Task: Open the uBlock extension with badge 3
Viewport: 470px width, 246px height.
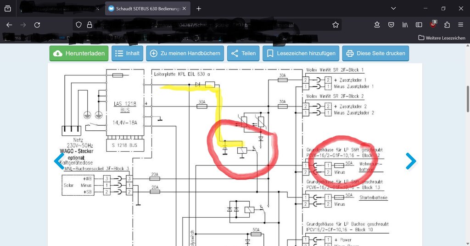Action: 433,25
